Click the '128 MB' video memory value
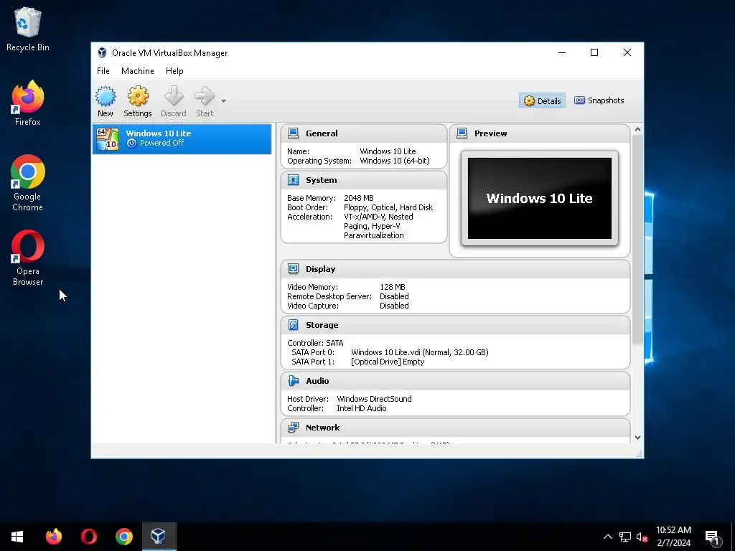 tap(393, 287)
